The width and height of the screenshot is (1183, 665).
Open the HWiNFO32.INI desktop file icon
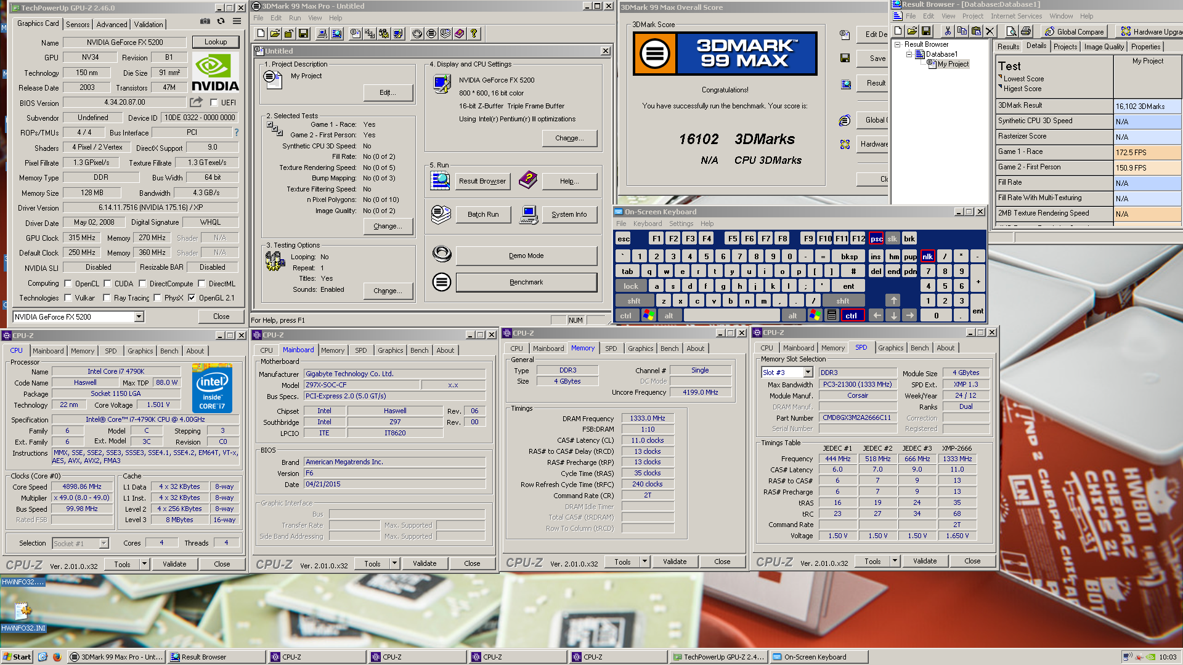(23, 616)
